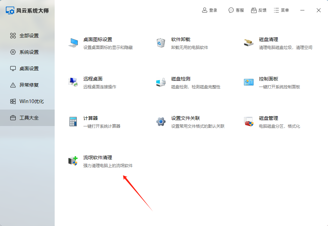Viewport: 328px width, 226px height.
Task: Click description 清理电脑磁盘垃圾，清理空间
Action: point(286,48)
